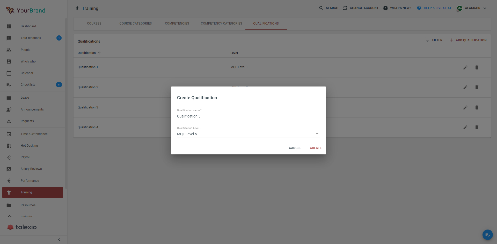
Task: Open the checklist floating button
Action: click(x=488, y=235)
